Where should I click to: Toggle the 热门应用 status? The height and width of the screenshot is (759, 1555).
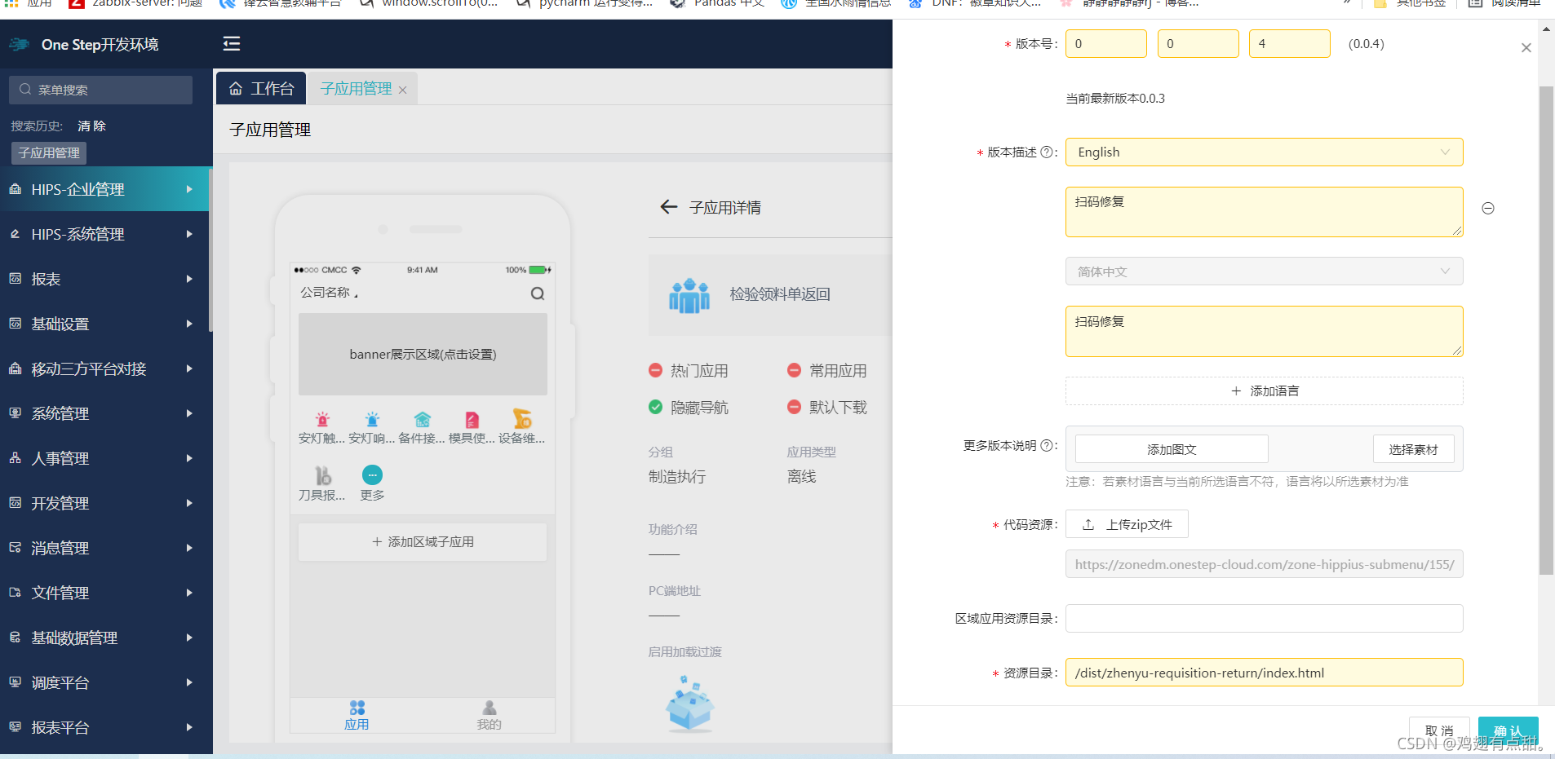tap(655, 370)
